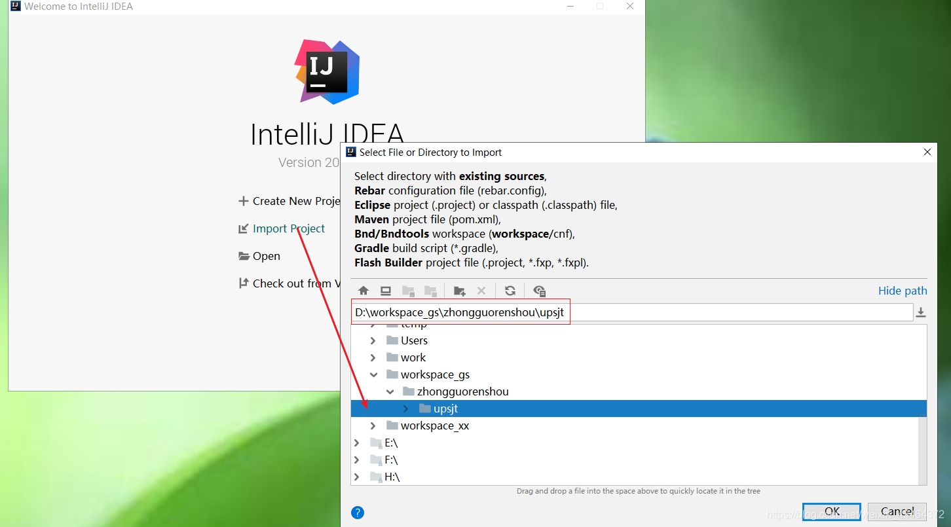Close the Select File or Directory dialog
This screenshot has height=527, width=951.
click(x=927, y=152)
